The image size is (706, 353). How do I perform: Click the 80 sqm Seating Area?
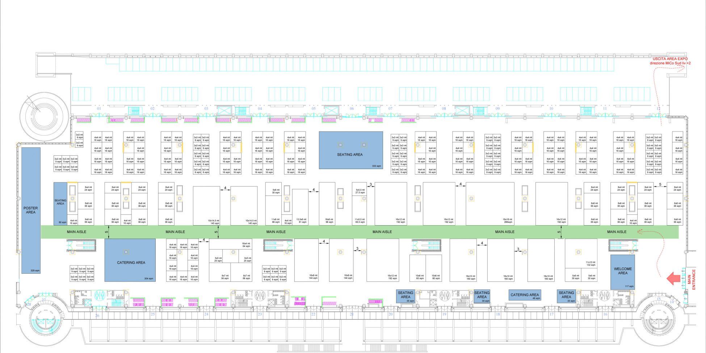60,203
